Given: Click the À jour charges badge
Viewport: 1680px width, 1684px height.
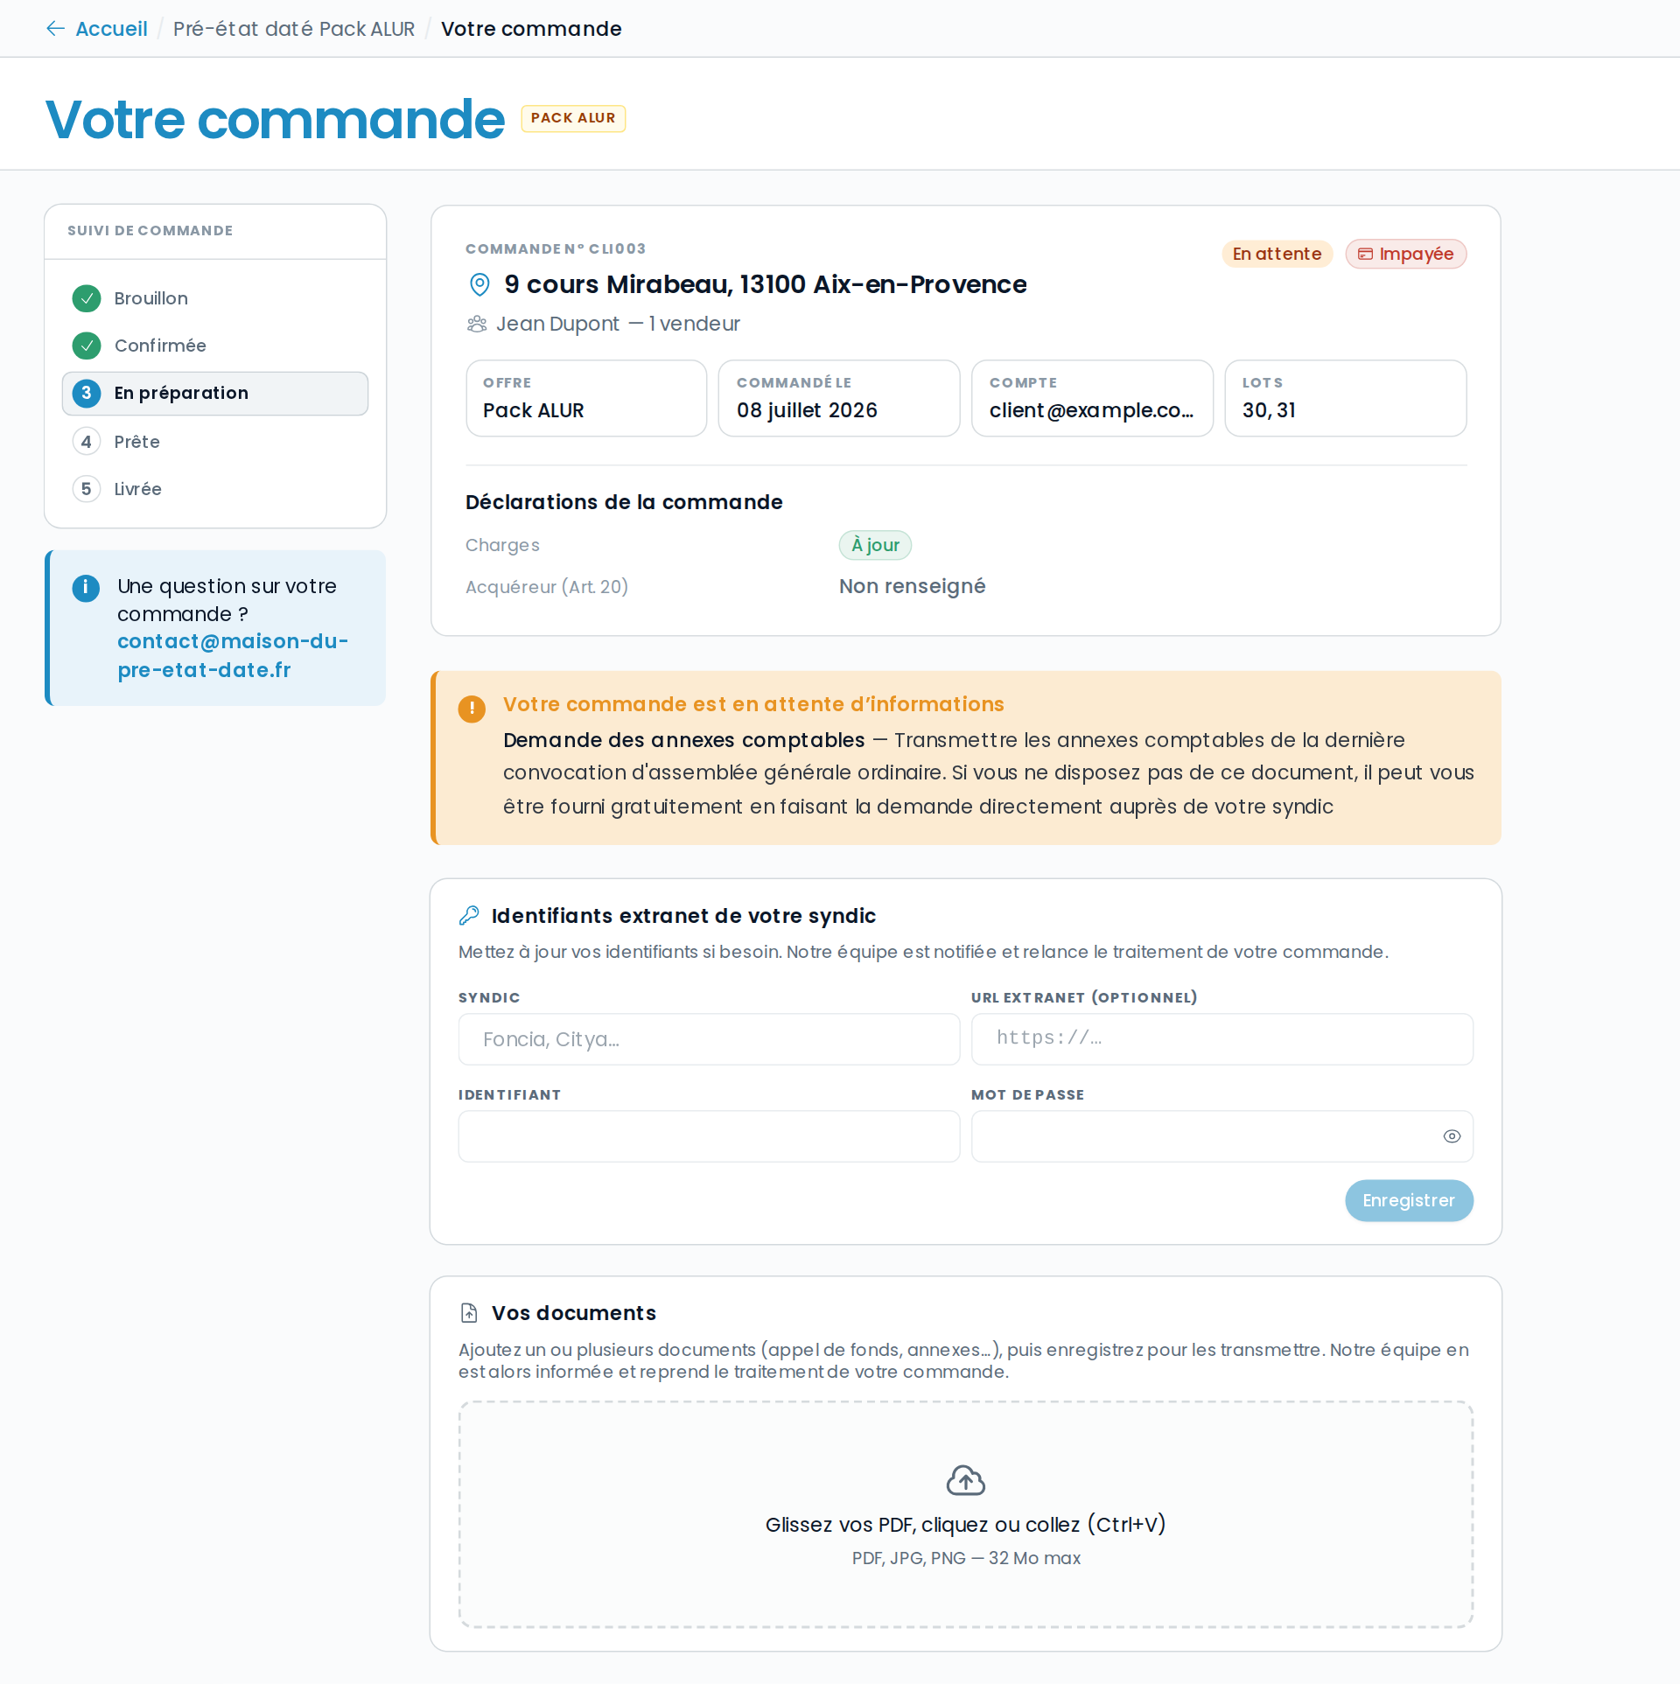Looking at the screenshot, I should (875, 545).
